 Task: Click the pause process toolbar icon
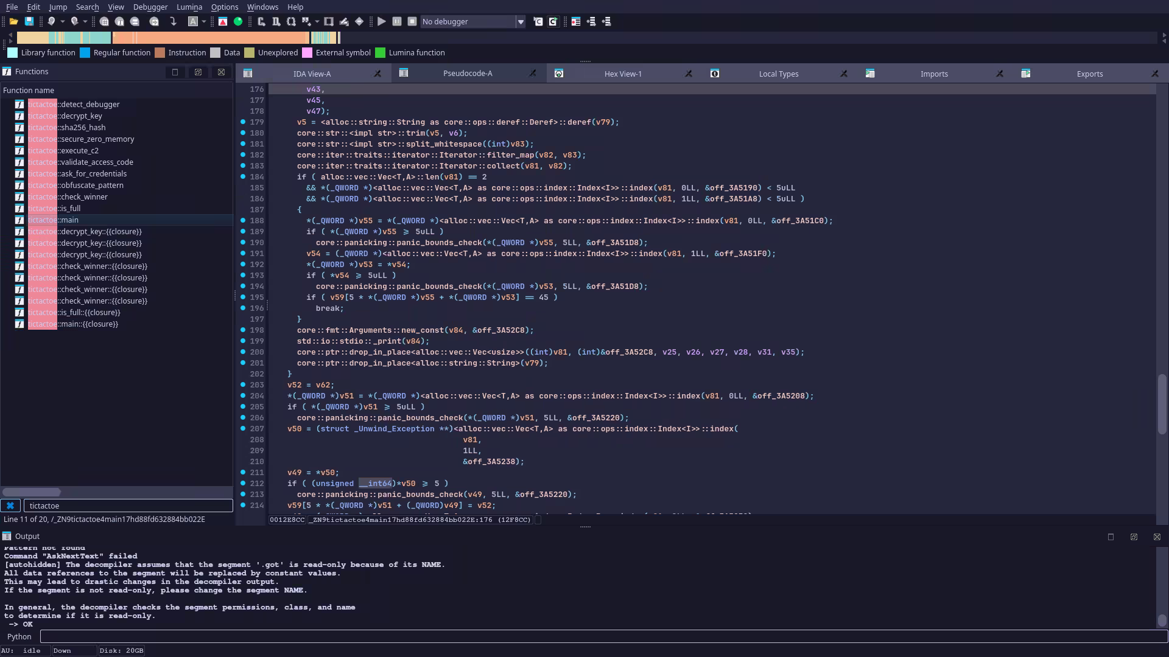pos(397,21)
